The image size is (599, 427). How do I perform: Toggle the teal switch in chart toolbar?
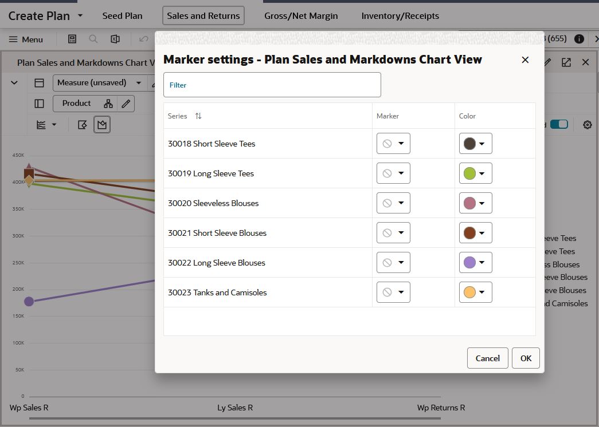559,124
